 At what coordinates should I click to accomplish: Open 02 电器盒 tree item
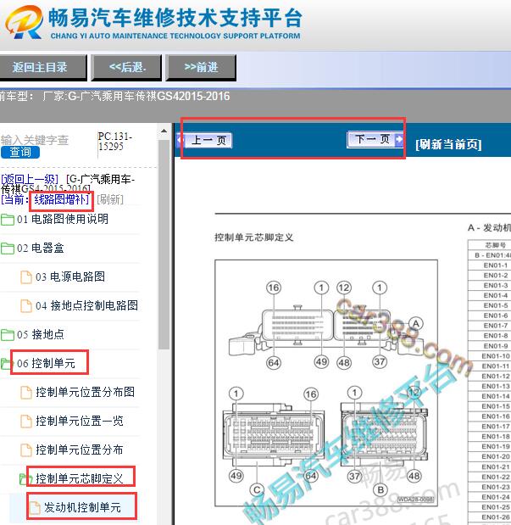point(40,249)
